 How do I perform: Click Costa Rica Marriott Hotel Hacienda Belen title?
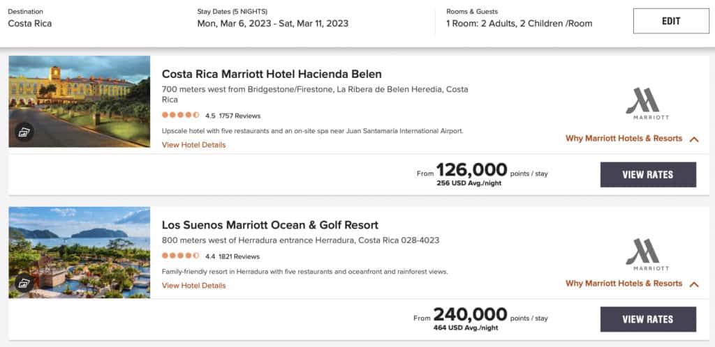[272, 74]
